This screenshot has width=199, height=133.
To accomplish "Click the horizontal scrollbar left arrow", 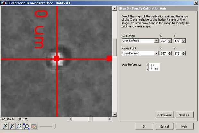I will click(x=70, y=119).
